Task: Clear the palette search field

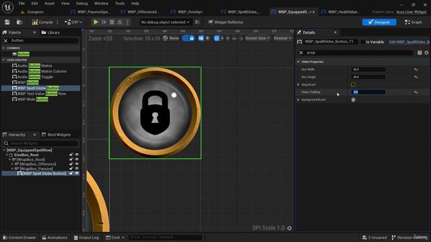Action: click(6, 40)
